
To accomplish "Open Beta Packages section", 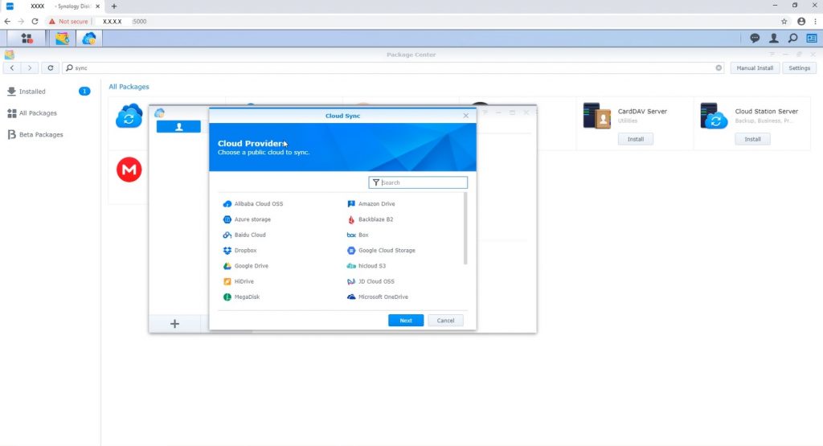I will [x=35, y=134].
